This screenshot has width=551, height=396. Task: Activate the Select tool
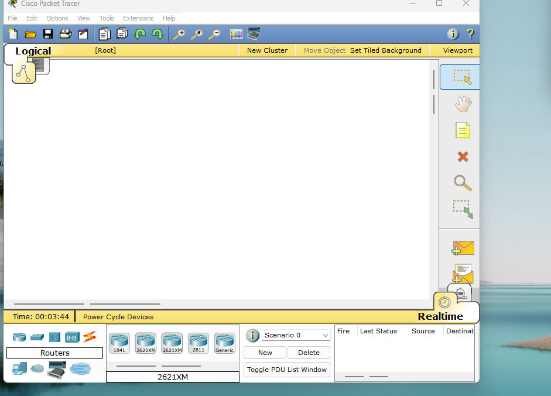pyautogui.click(x=460, y=77)
